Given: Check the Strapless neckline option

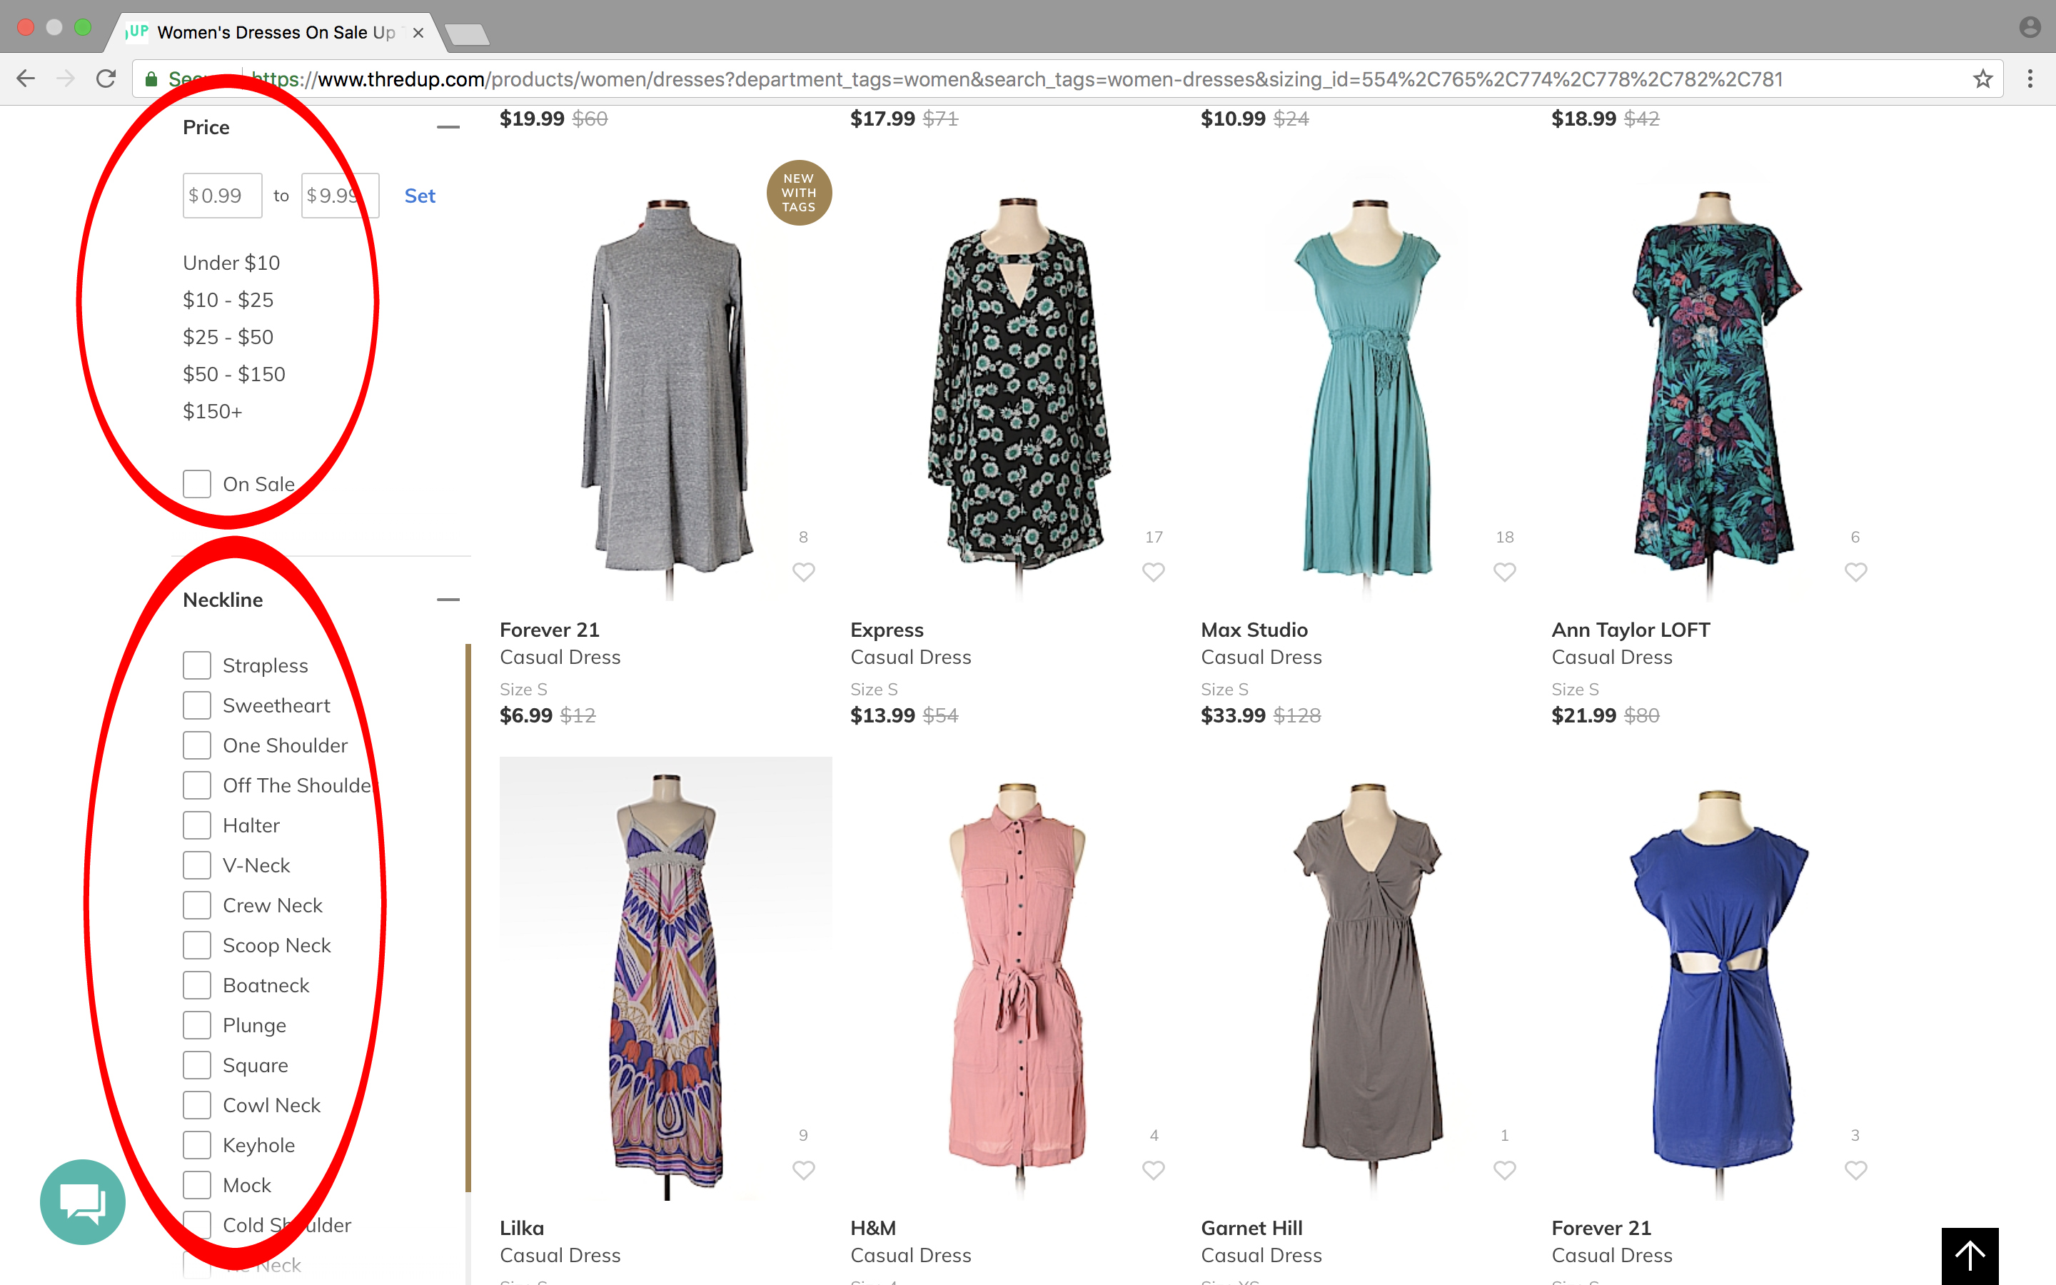Looking at the screenshot, I should click(x=197, y=665).
